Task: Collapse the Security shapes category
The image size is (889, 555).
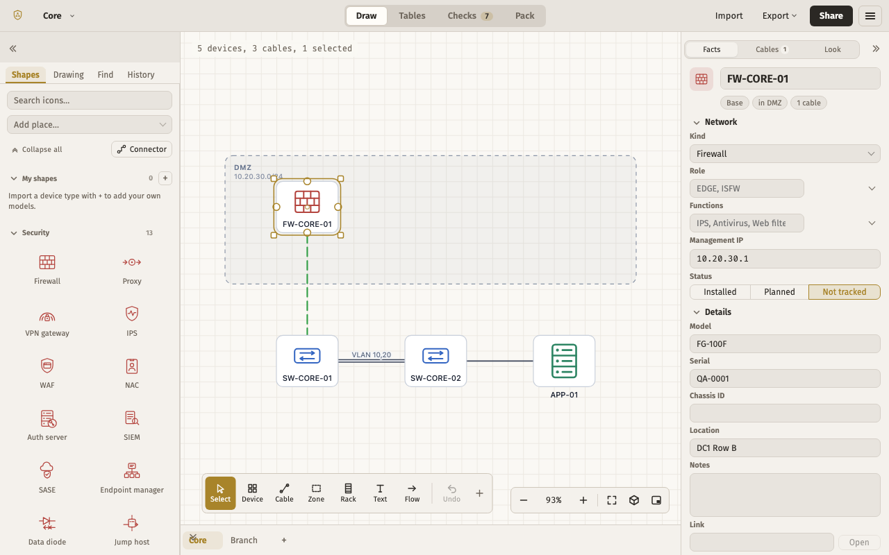Action: pos(14,233)
